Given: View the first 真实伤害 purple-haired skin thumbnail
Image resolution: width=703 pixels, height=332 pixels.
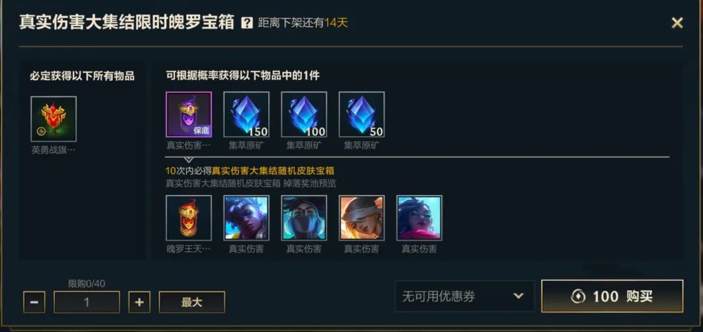Looking at the screenshot, I should pos(246,218).
